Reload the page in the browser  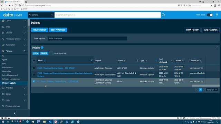point(16,6)
